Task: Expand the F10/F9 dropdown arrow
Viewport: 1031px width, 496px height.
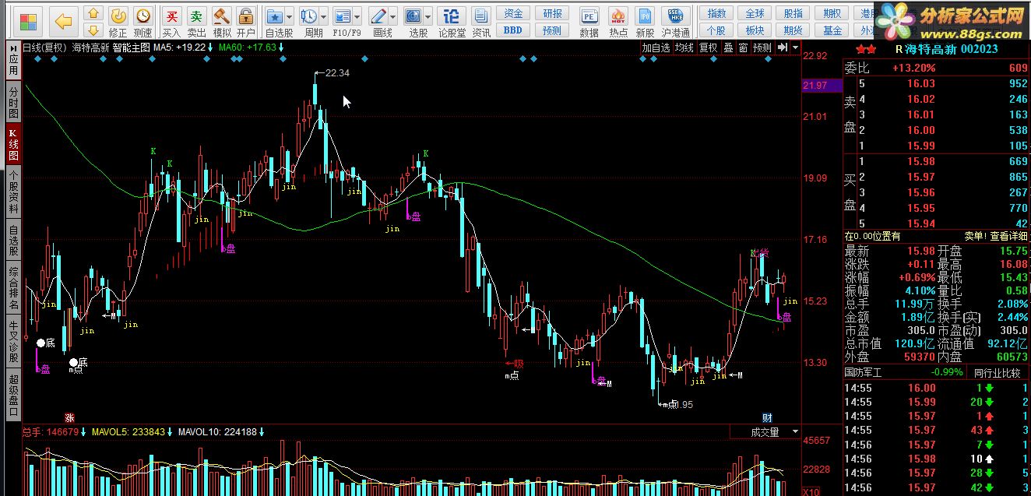Action: pyautogui.click(x=357, y=16)
